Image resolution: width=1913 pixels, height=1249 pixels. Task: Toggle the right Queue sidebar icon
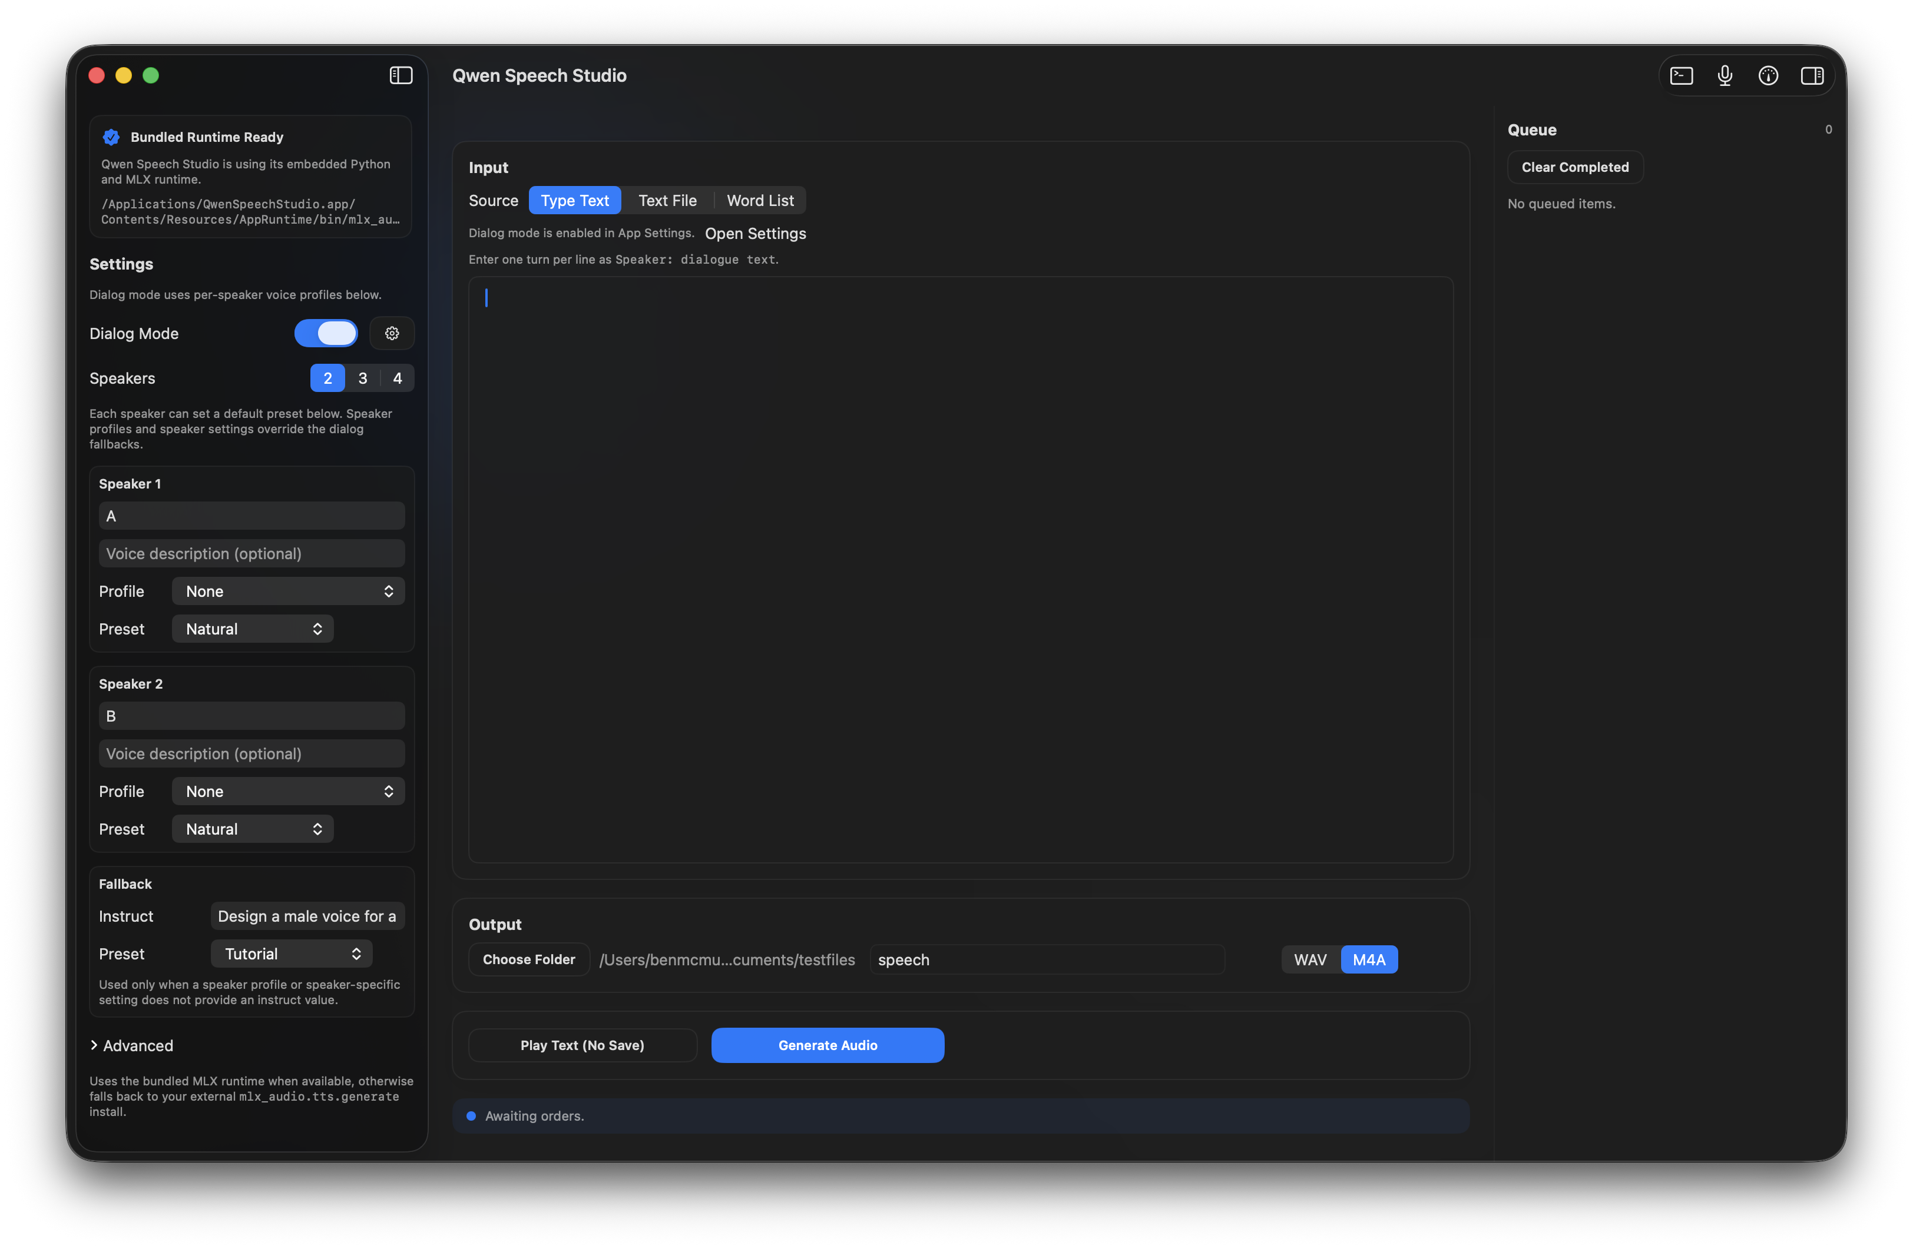[1812, 75]
